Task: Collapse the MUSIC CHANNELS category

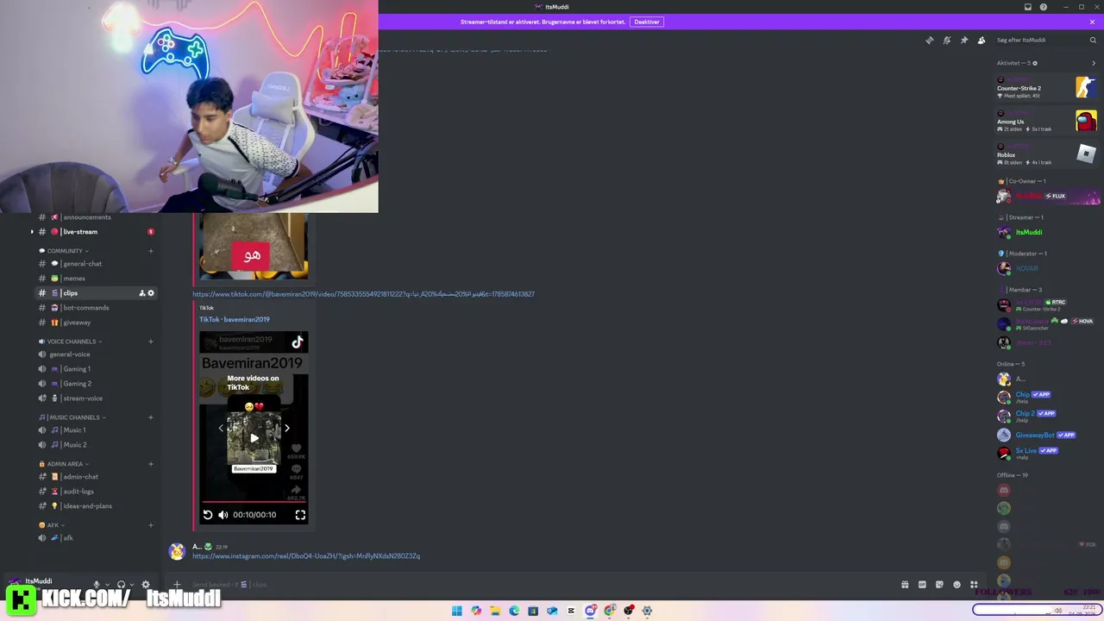Action: 72,417
